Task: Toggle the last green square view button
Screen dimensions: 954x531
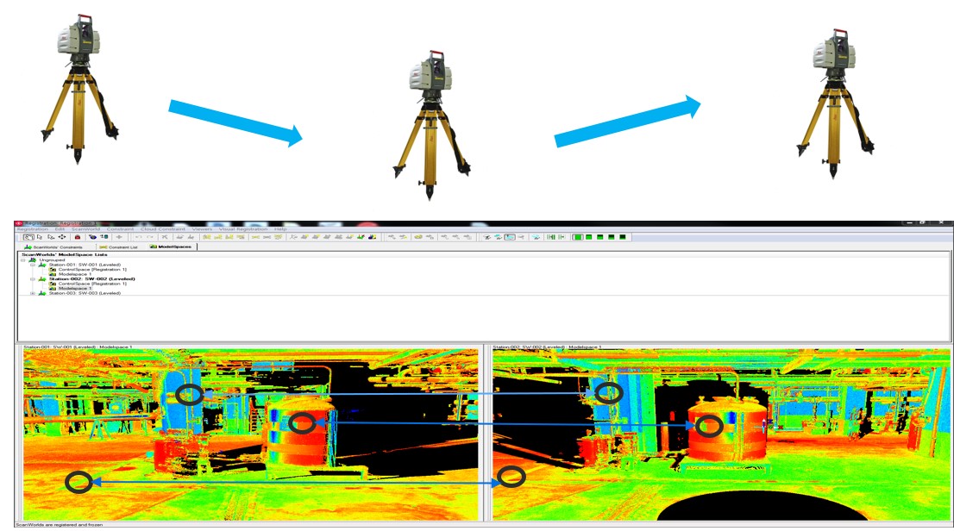Action: click(623, 236)
